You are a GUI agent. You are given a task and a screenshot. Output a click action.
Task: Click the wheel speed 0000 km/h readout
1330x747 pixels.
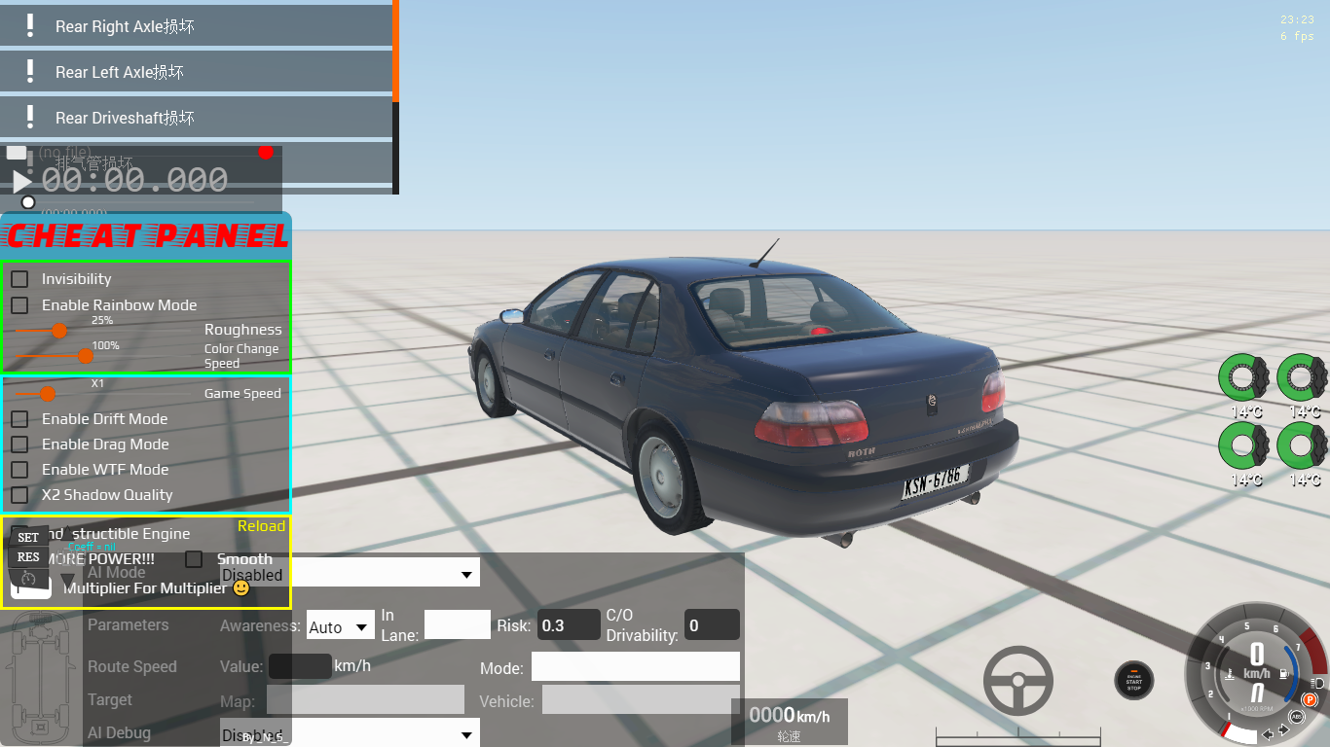point(790,717)
